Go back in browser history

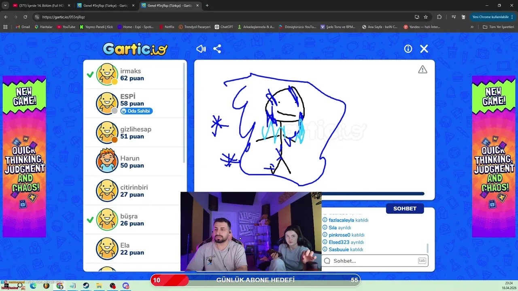[x=6, y=17]
